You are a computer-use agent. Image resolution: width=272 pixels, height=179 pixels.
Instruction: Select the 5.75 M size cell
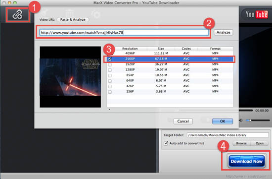(x=161, y=86)
